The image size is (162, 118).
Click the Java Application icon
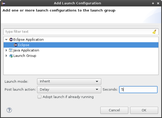pyautogui.click(x=11, y=50)
